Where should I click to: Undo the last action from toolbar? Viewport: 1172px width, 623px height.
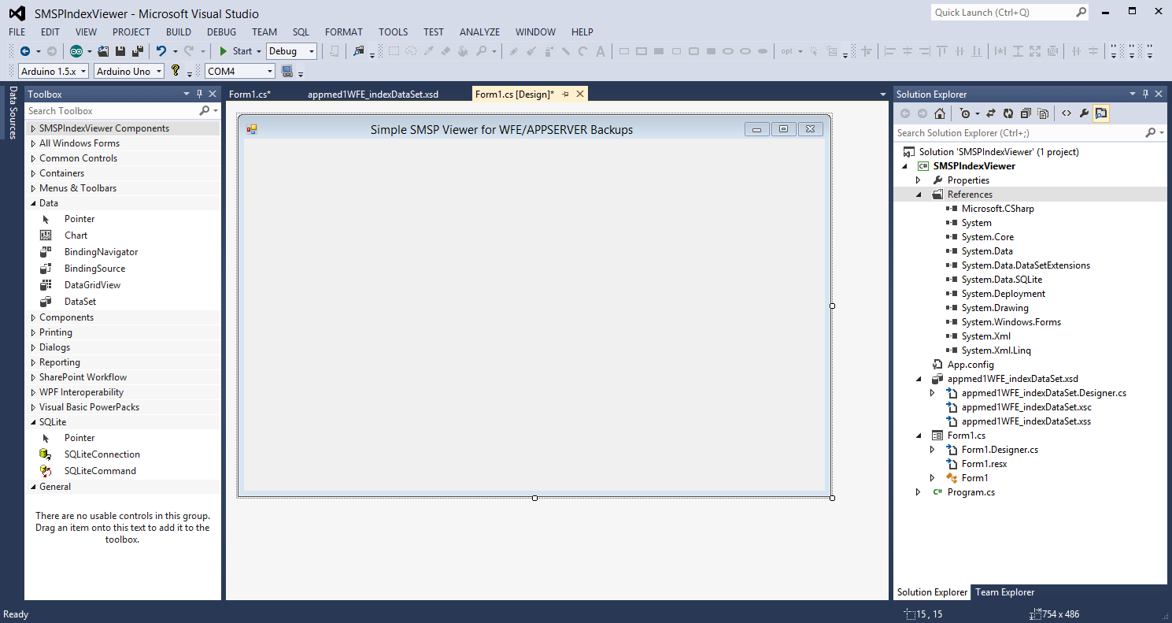pos(161,51)
